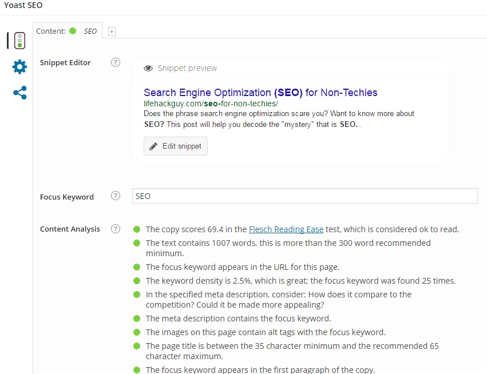Click the Edit snippet button
The image size is (487, 374).
[x=176, y=146]
